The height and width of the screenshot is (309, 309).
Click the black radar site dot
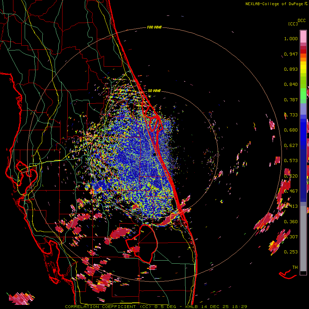154,155
